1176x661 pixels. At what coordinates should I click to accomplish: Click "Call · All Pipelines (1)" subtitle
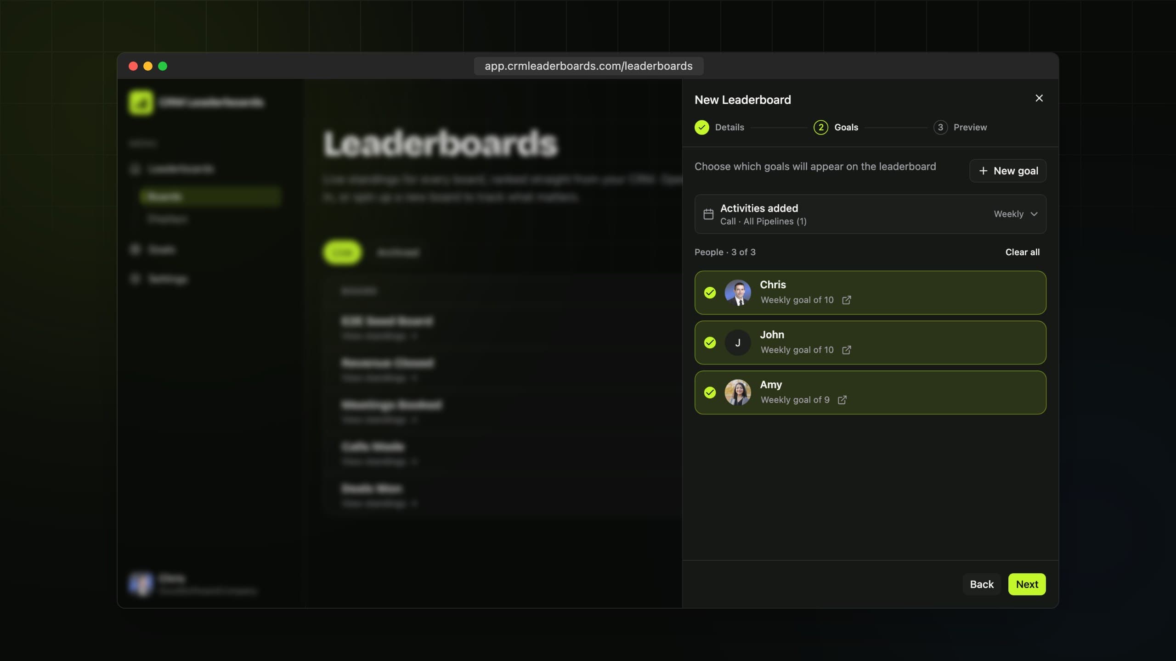coord(763,221)
